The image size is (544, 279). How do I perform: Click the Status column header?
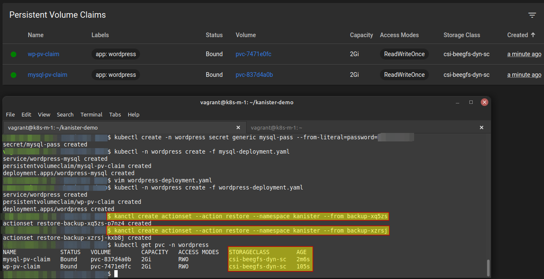click(214, 35)
